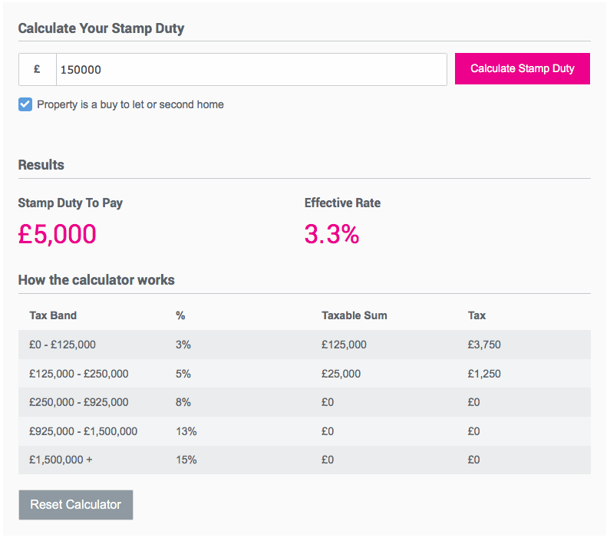Select the £1,500,000 + tax band row
The width and height of the screenshot is (610, 541).
point(304,460)
